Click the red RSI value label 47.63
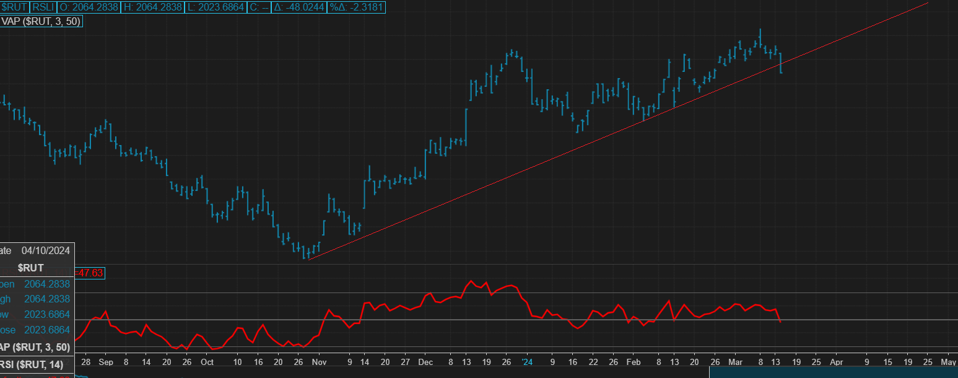 coord(89,272)
